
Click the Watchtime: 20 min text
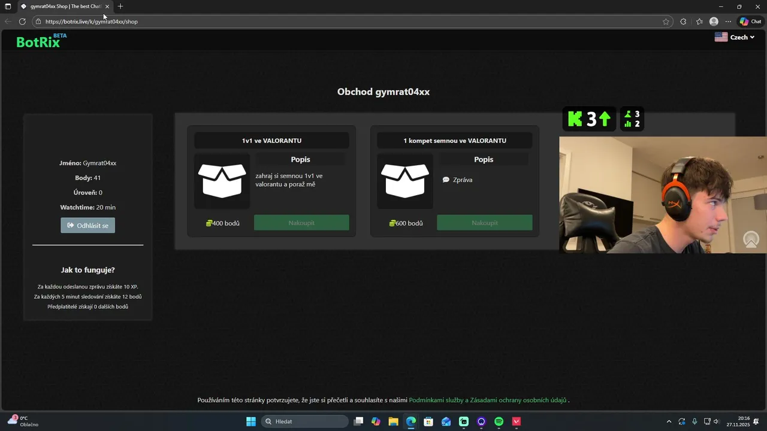click(x=87, y=207)
